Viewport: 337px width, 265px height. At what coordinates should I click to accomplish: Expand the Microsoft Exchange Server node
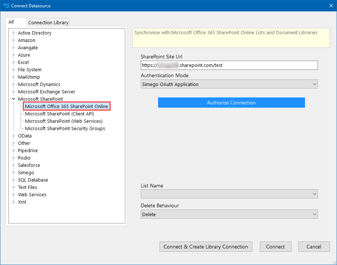(13, 92)
